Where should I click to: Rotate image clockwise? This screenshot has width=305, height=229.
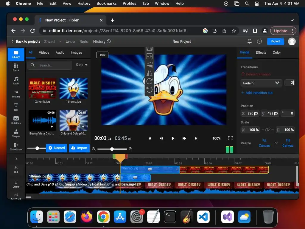tap(150, 81)
